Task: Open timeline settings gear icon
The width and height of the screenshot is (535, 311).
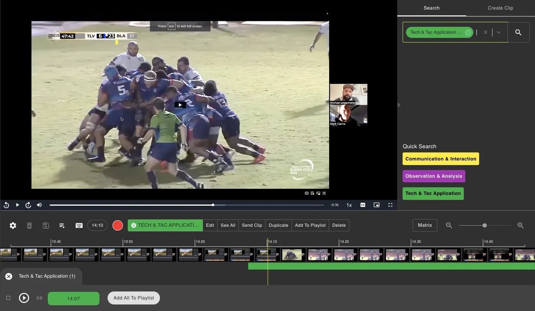Action: [x=13, y=226]
